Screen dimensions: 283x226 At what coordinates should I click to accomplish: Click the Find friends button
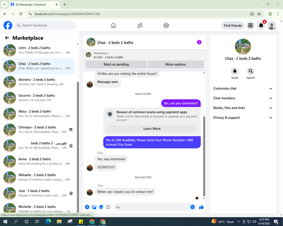coord(233,25)
